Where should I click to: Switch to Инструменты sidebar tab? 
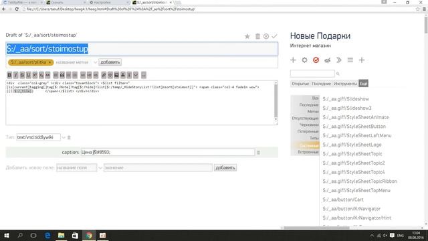345,84
